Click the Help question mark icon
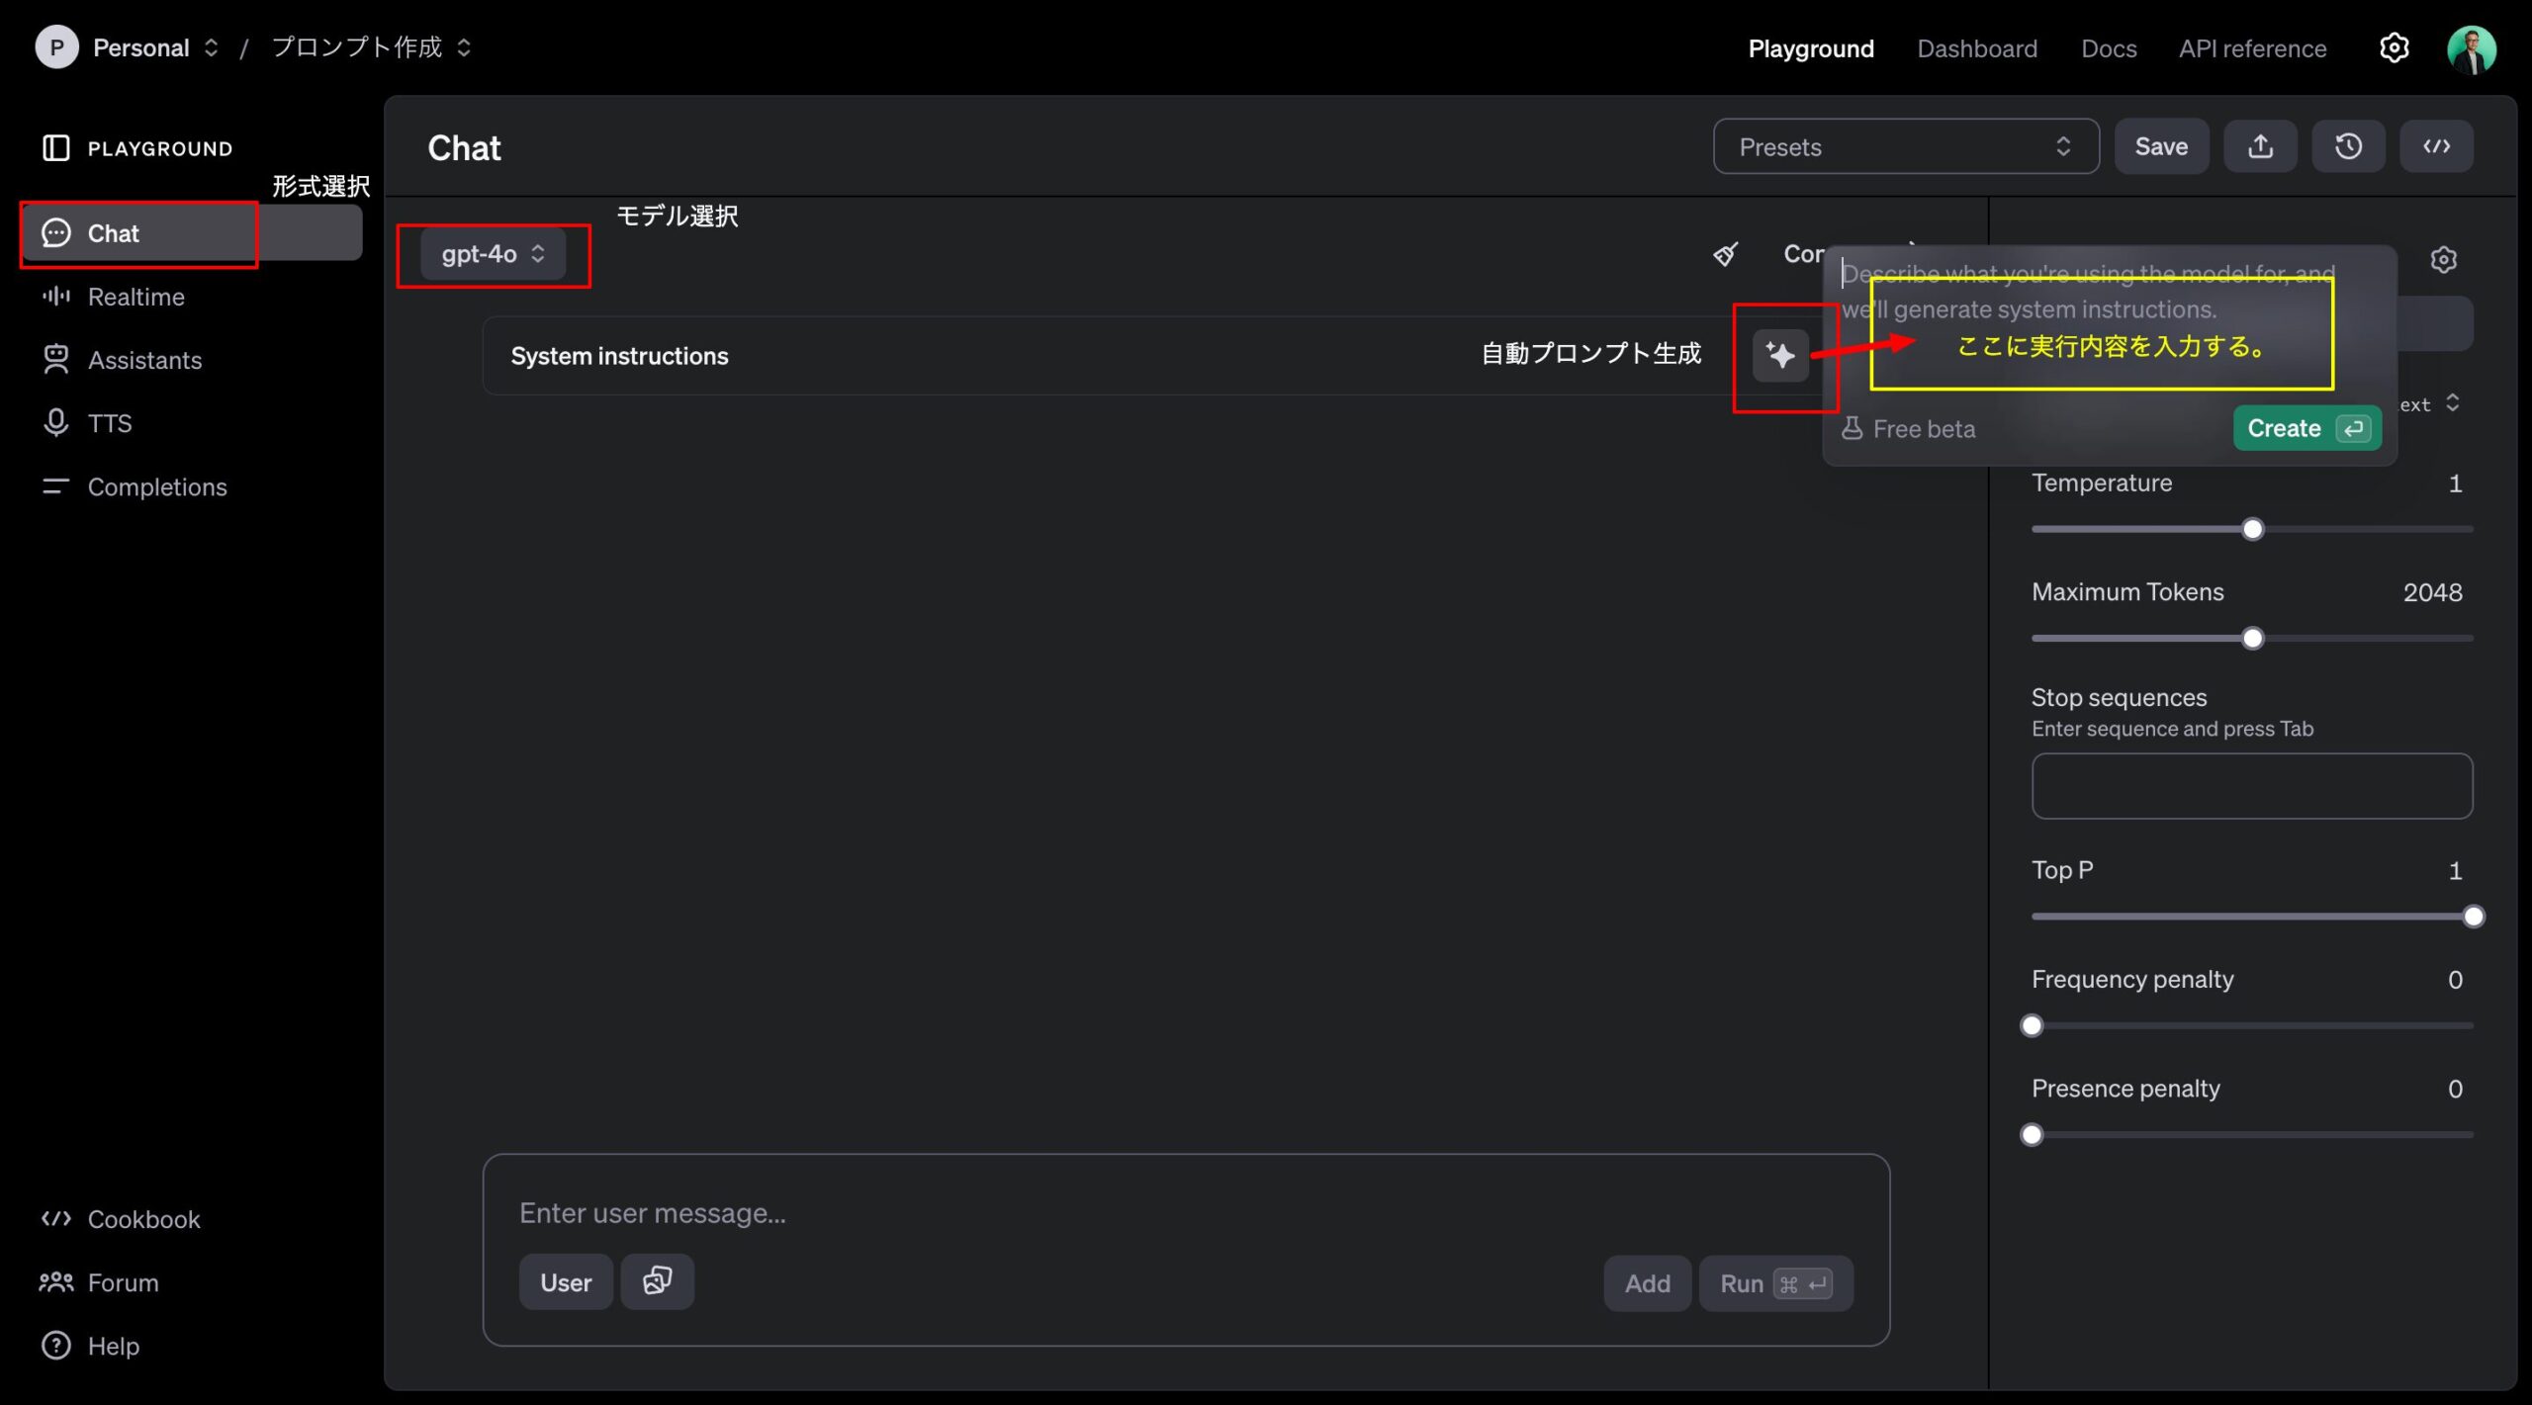 click(56, 1345)
